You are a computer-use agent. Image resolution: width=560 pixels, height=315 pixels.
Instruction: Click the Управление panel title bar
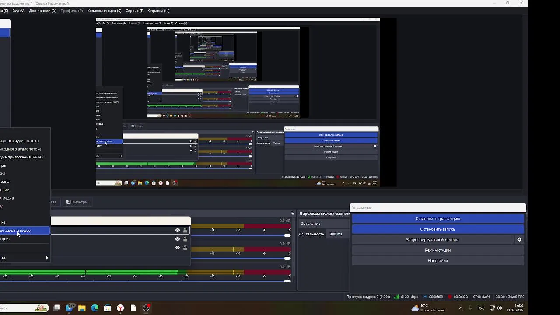pos(438,207)
